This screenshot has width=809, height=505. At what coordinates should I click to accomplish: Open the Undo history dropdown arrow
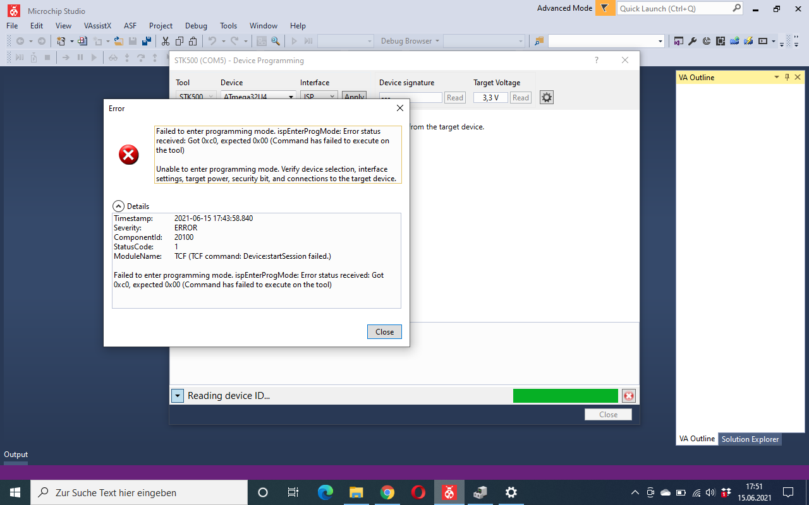[222, 41]
